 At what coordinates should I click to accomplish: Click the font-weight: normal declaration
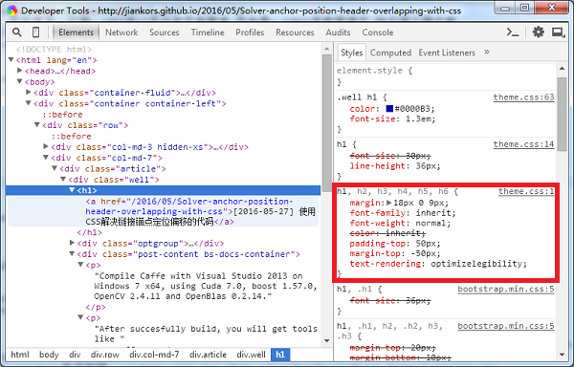(x=400, y=223)
